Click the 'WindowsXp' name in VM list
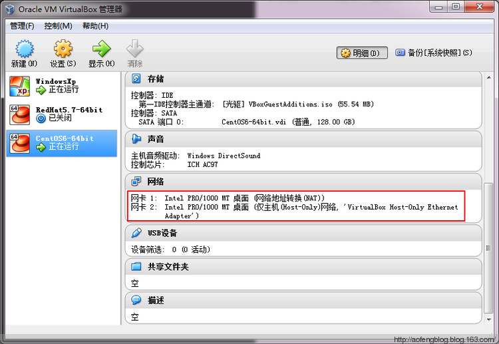Screen dimensions: 499x344 coord(56,81)
